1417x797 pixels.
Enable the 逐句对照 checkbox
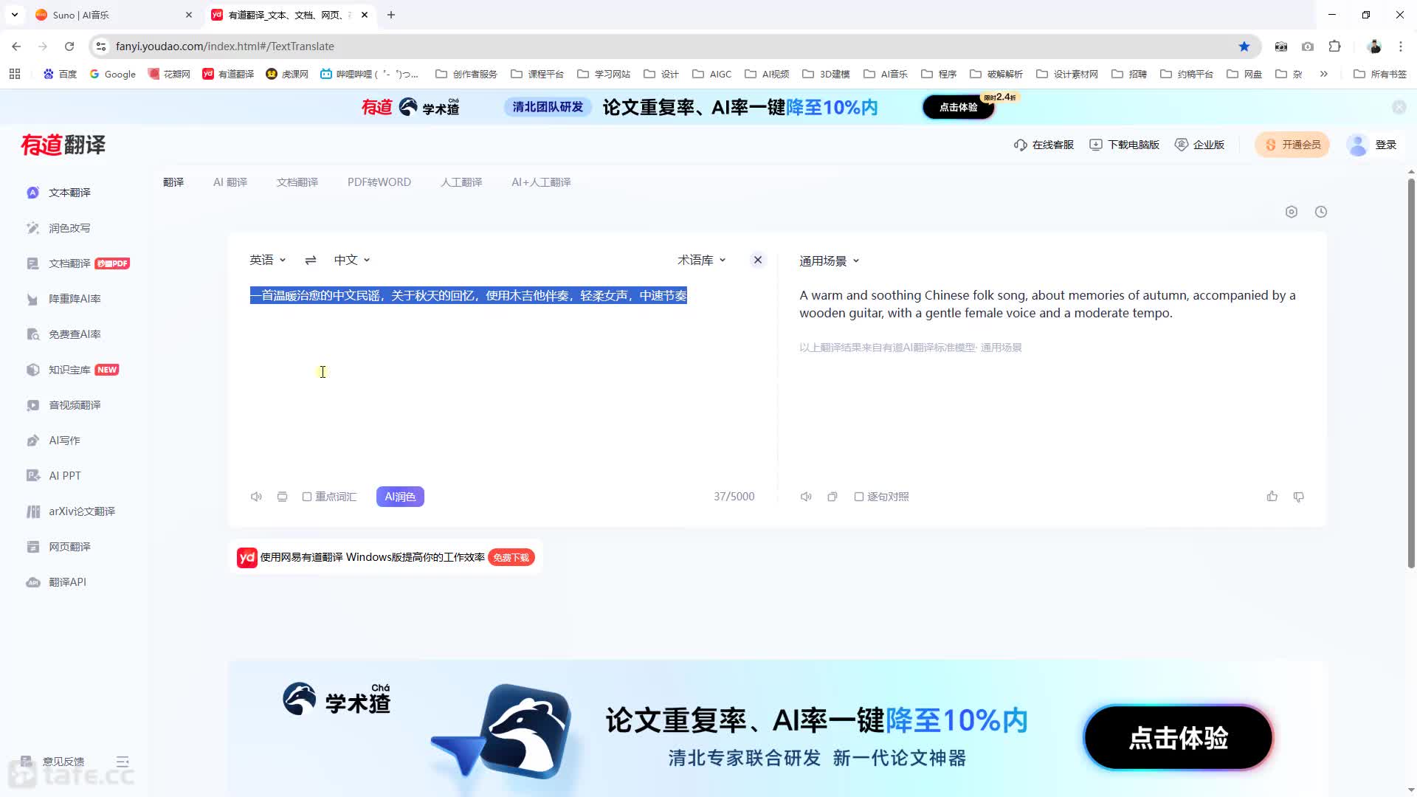859,497
